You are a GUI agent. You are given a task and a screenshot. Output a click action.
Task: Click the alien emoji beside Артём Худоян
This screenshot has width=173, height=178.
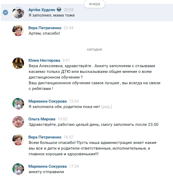tap(59, 10)
